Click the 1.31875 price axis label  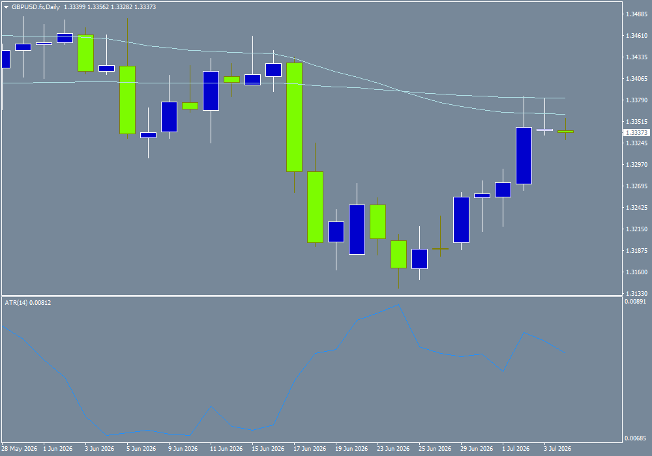[x=636, y=251]
